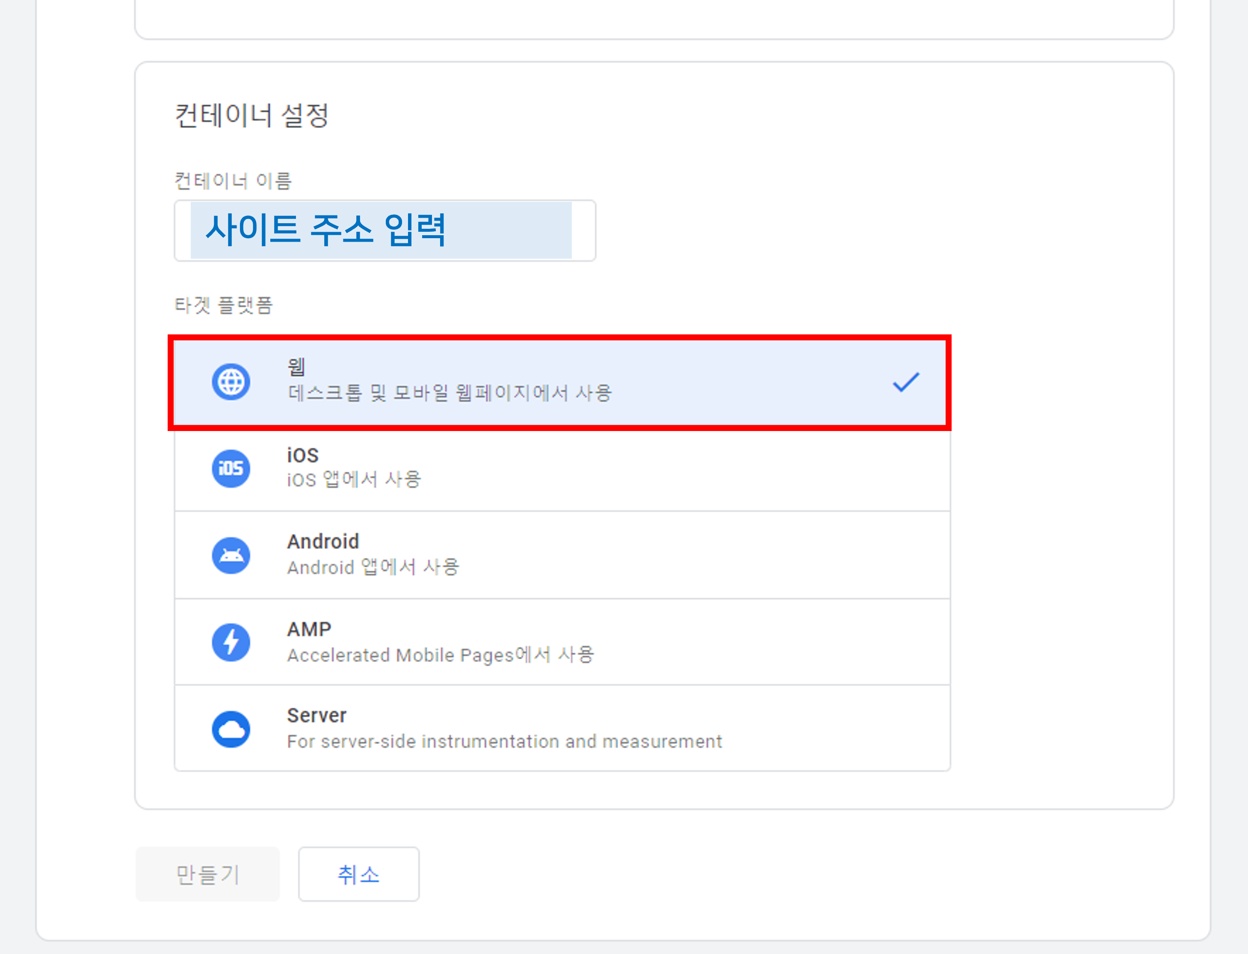Click the iOS platform icon
The height and width of the screenshot is (954, 1248).
pyautogui.click(x=231, y=469)
